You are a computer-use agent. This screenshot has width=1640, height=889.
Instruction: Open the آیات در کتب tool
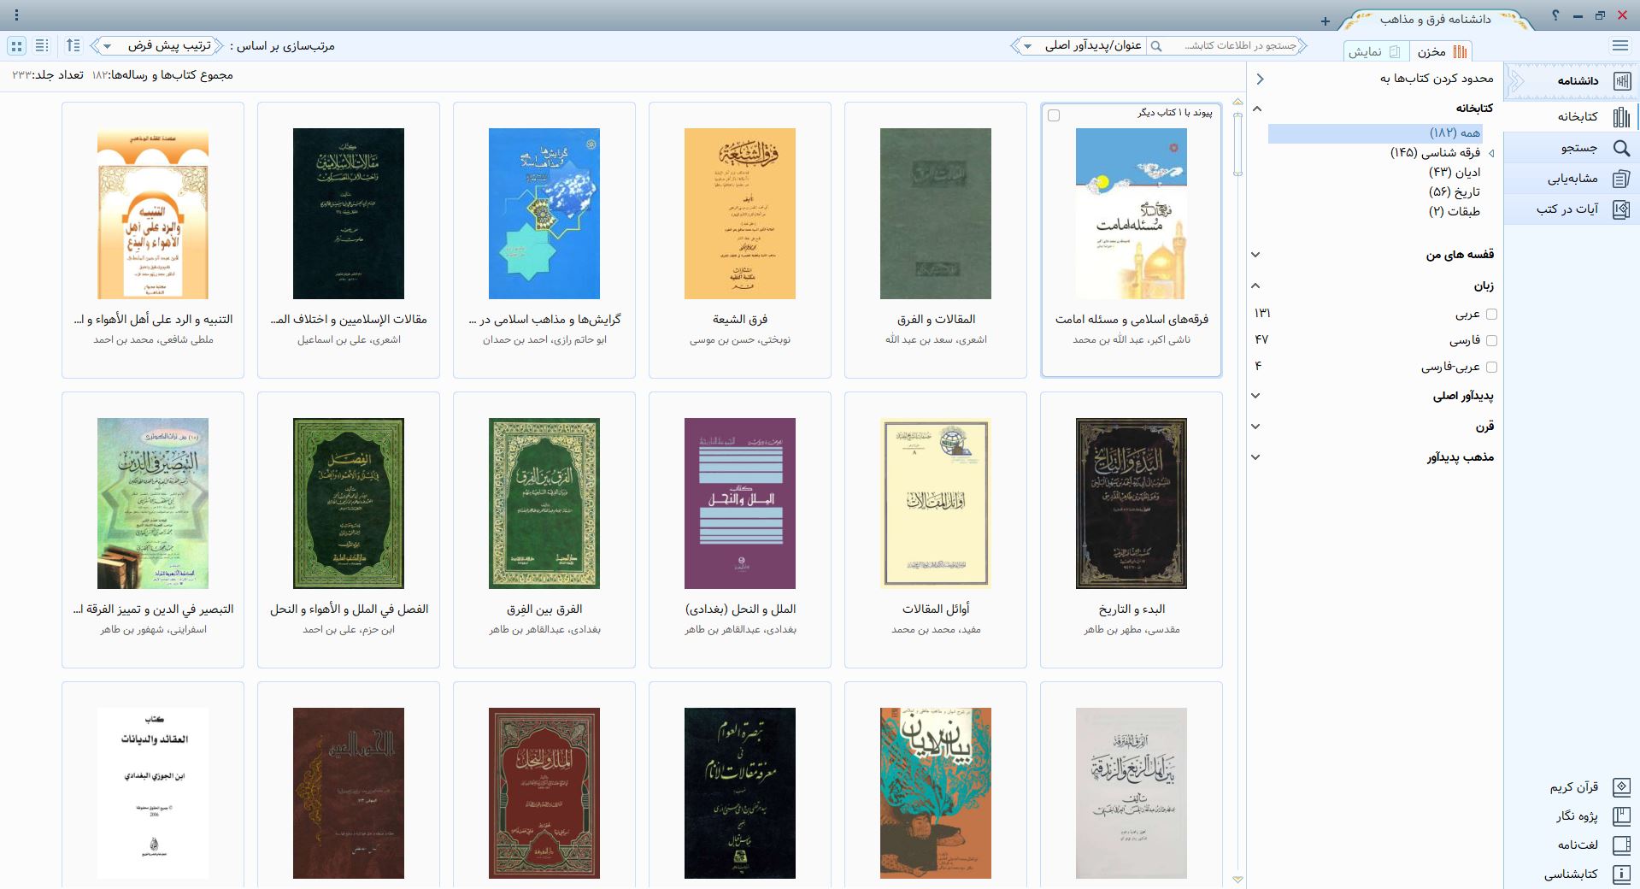point(1572,209)
